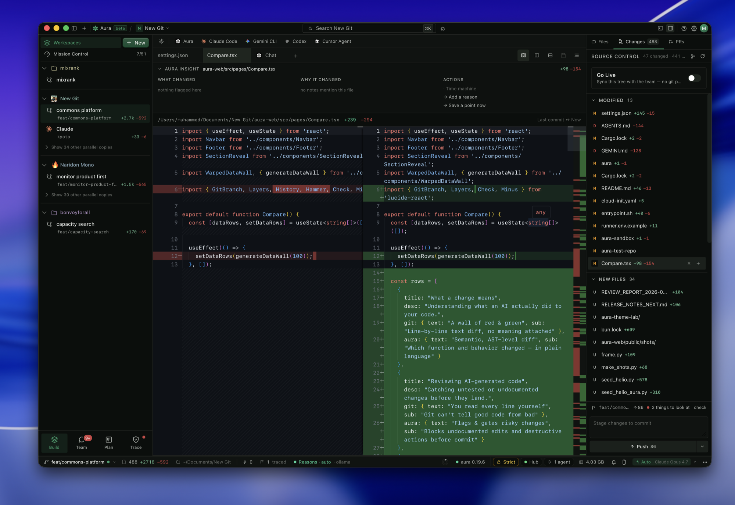Open the Trace section
The width and height of the screenshot is (735, 505).
point(136,443)
